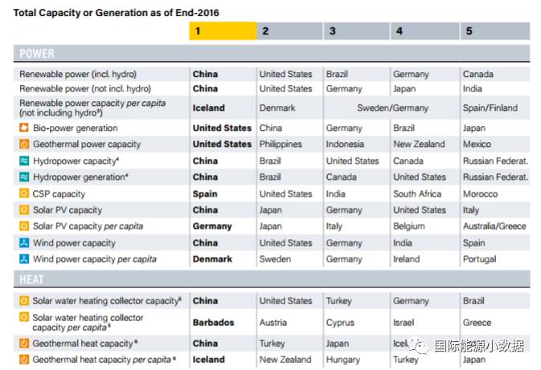Click the Solar water heating collector capacity icon
This screenshot has height=370, width=541.
pos(24,301)
